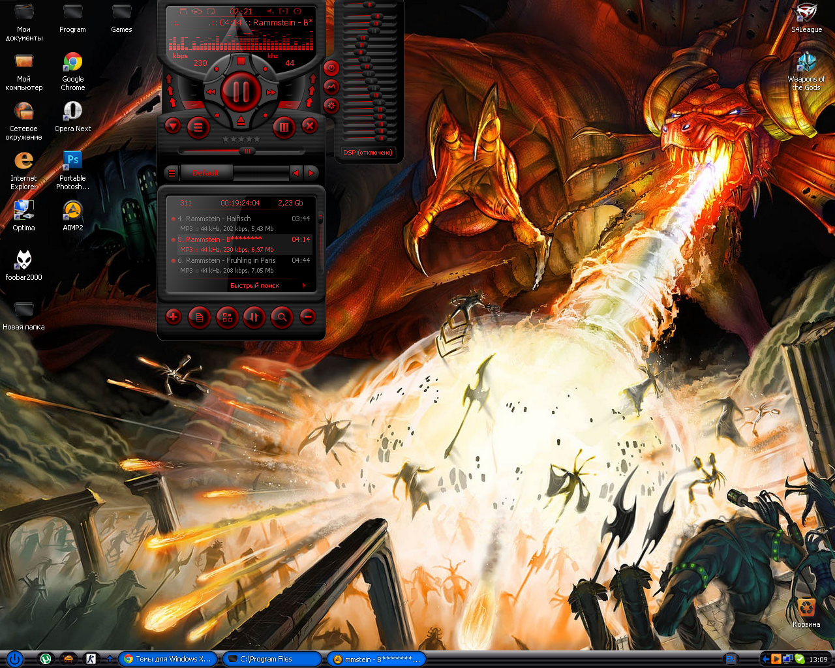
Task: Switch to C:\Program Files taskbar button
Action: click(x=271, y=659)
